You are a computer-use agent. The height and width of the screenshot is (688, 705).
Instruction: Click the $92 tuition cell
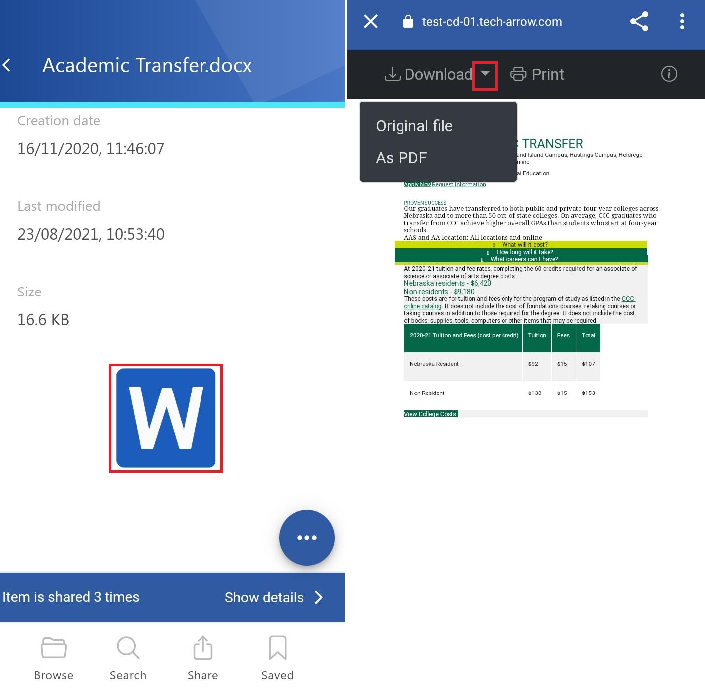point(533,364)
